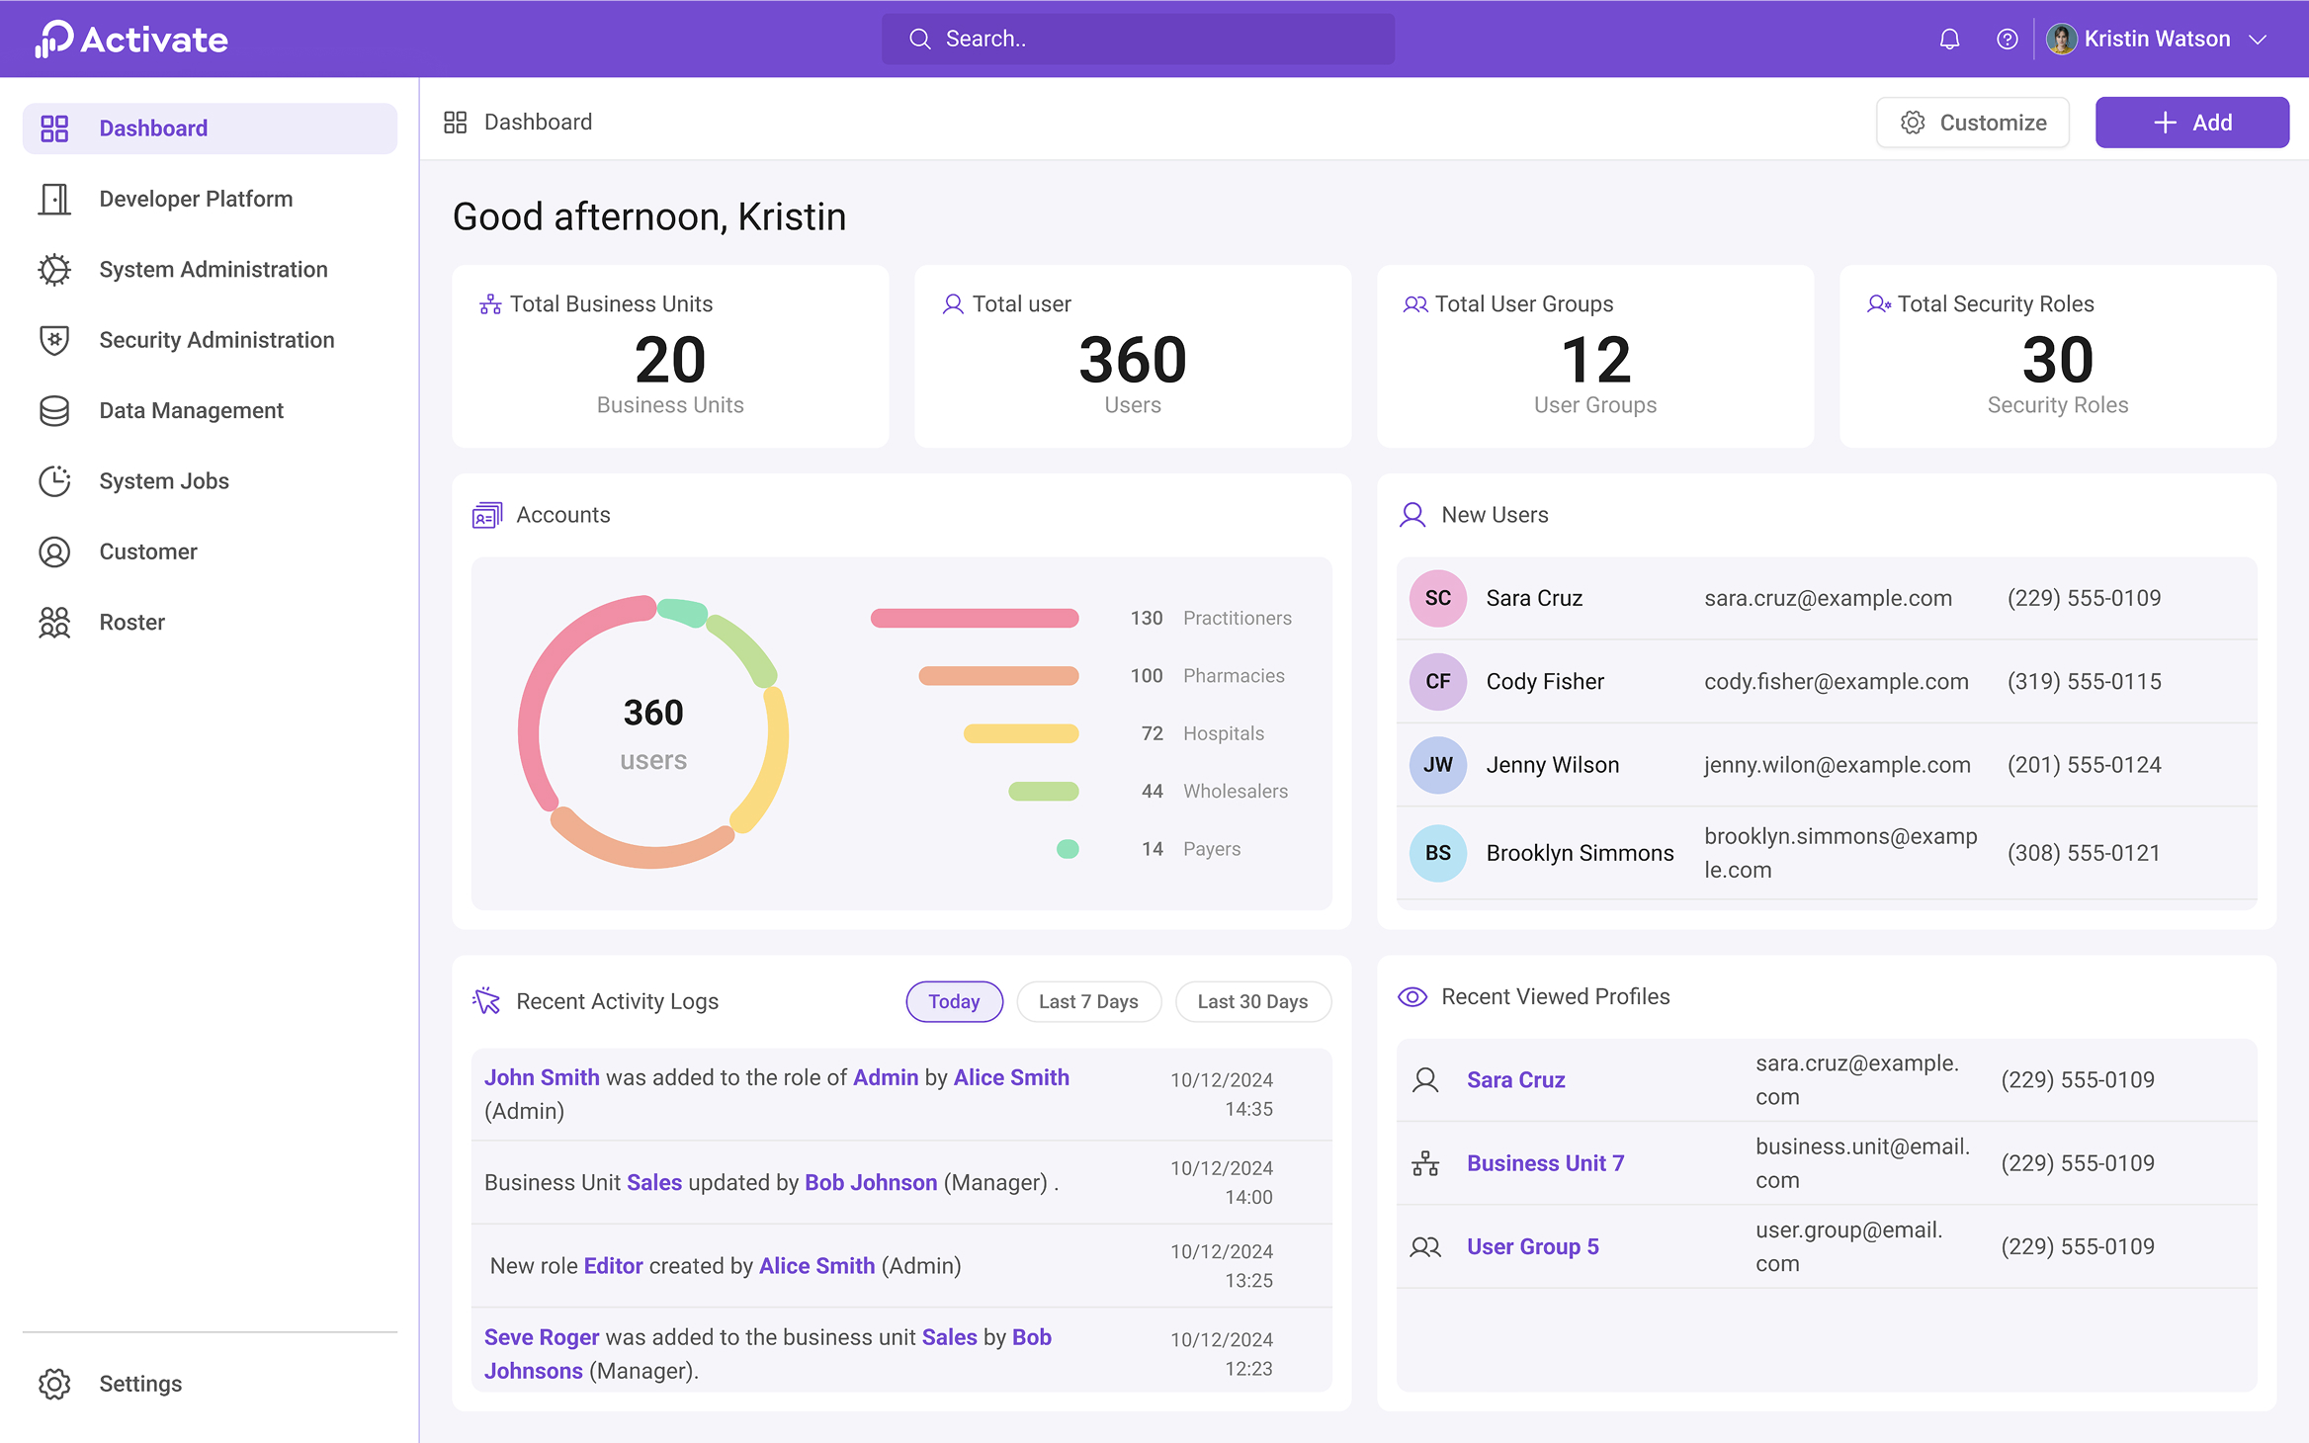Viewport: 2309px width, 1443px height.
Task: Switch logs to Last 30 Days
Action: [x=1252, y=1001]
